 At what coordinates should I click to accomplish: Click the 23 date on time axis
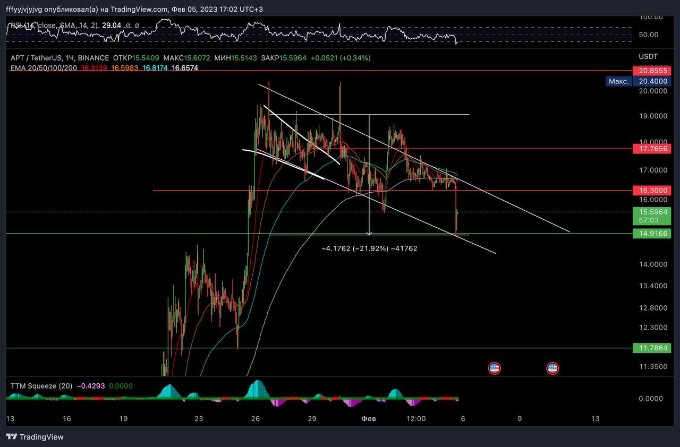click(x=199, y=418)
